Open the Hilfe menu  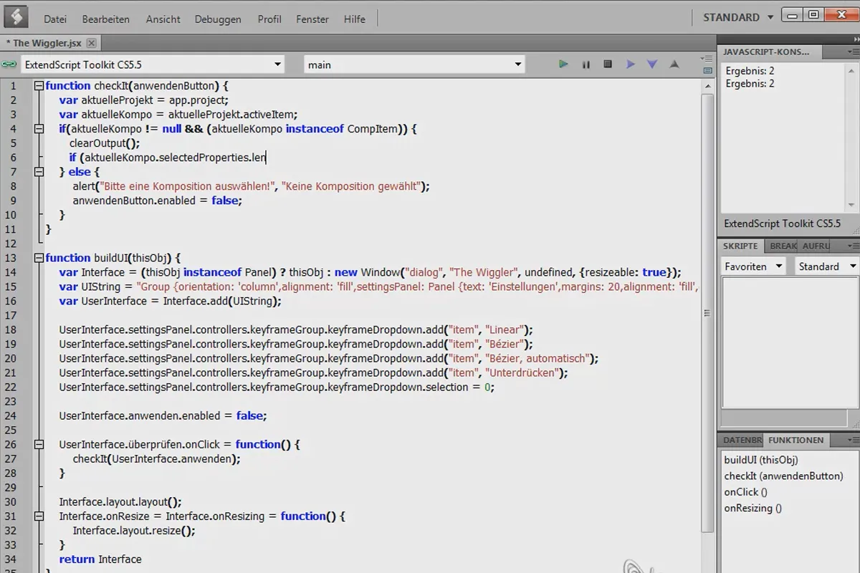point(355,19)
